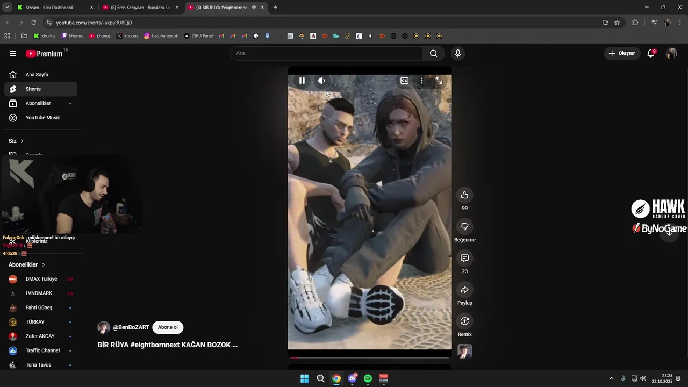Click the address bar URL
The image size is (688, 387).
[94, 23]
